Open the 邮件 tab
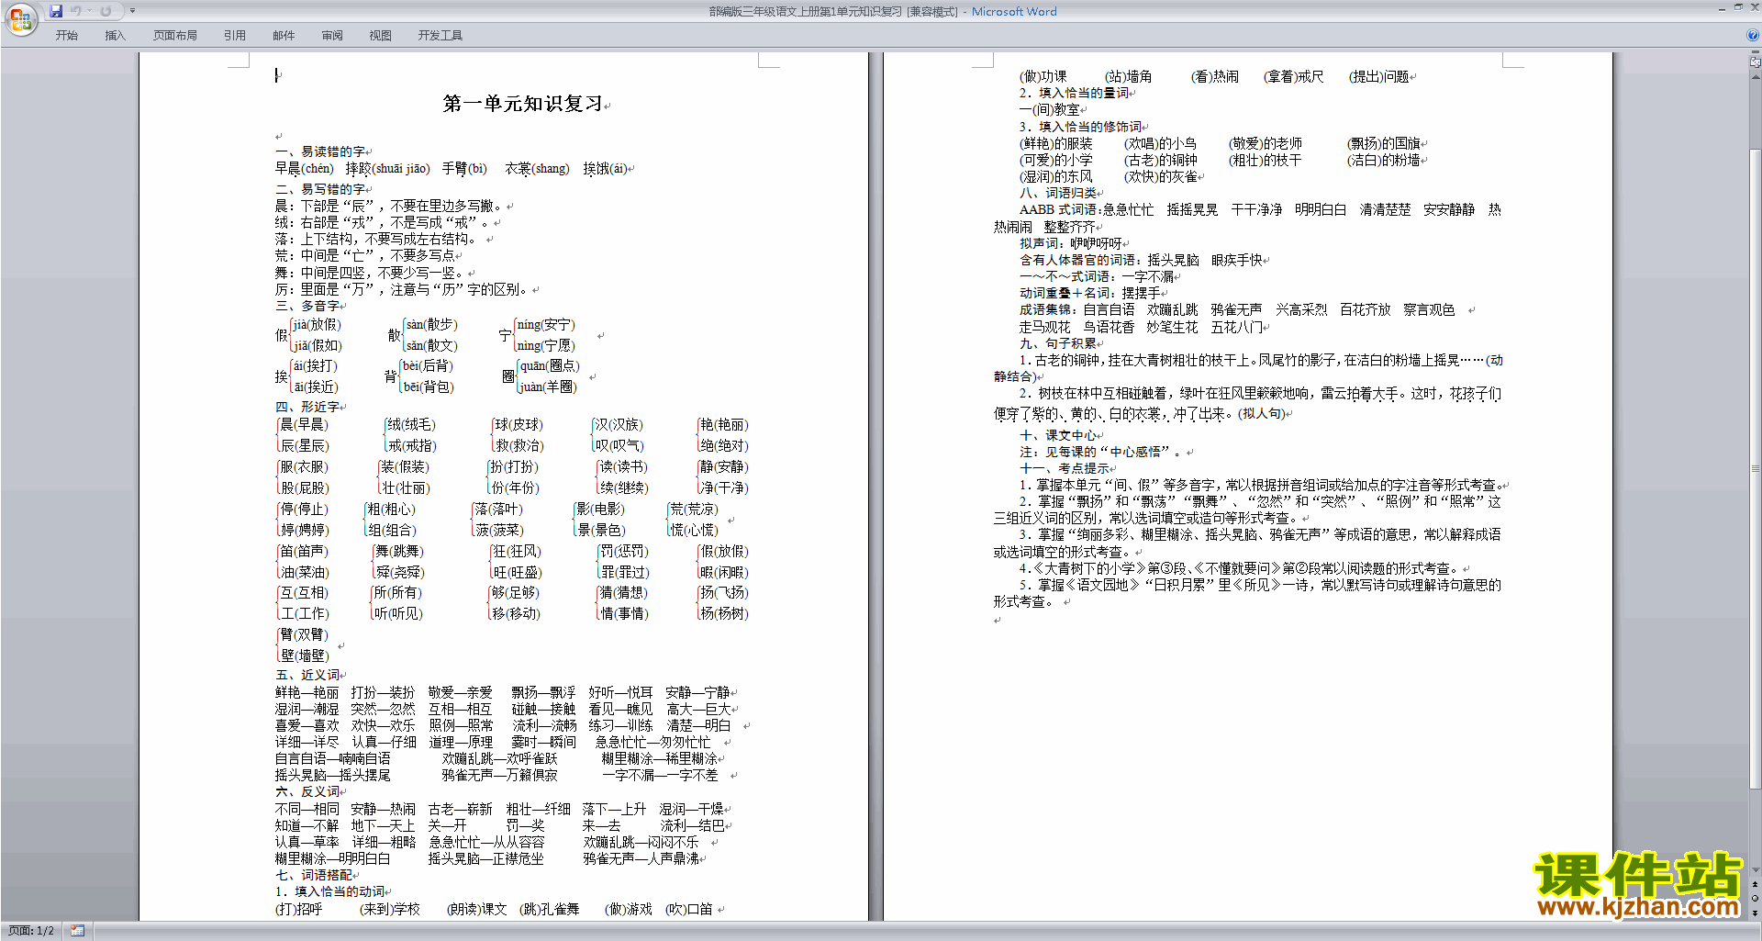Screen dimensions: 1762x941 tap(284, 36)
